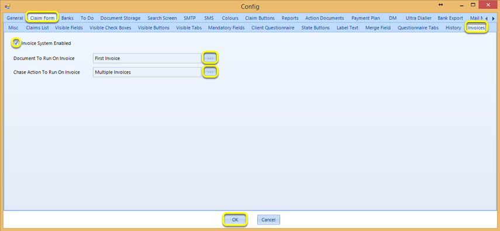Maximize the Config window

473,5
